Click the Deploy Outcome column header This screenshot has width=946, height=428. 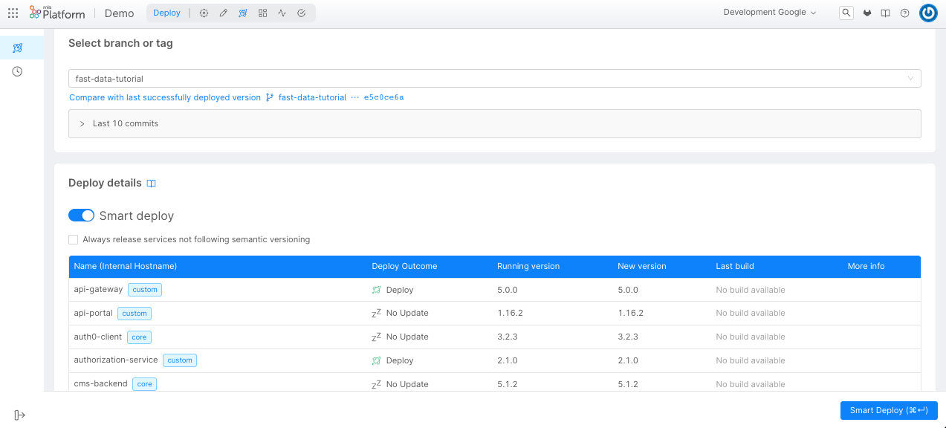pyautogui.click(x=404, y=266)
